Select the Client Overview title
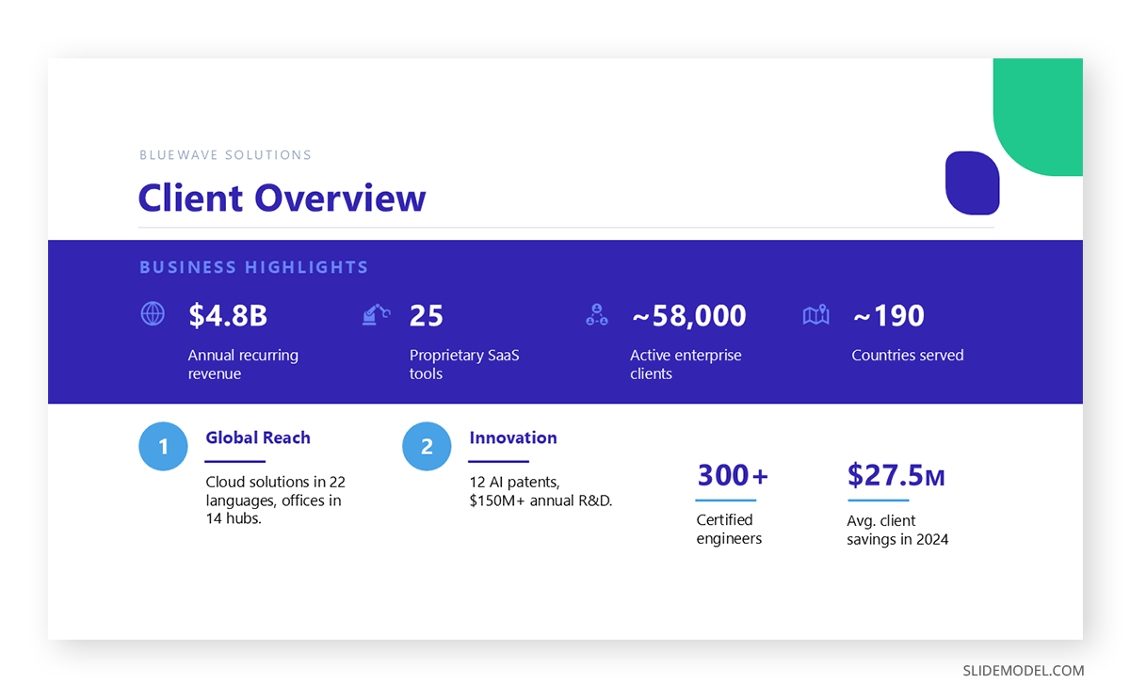Viewport: 1130px width, 699px height. [282, 198]
